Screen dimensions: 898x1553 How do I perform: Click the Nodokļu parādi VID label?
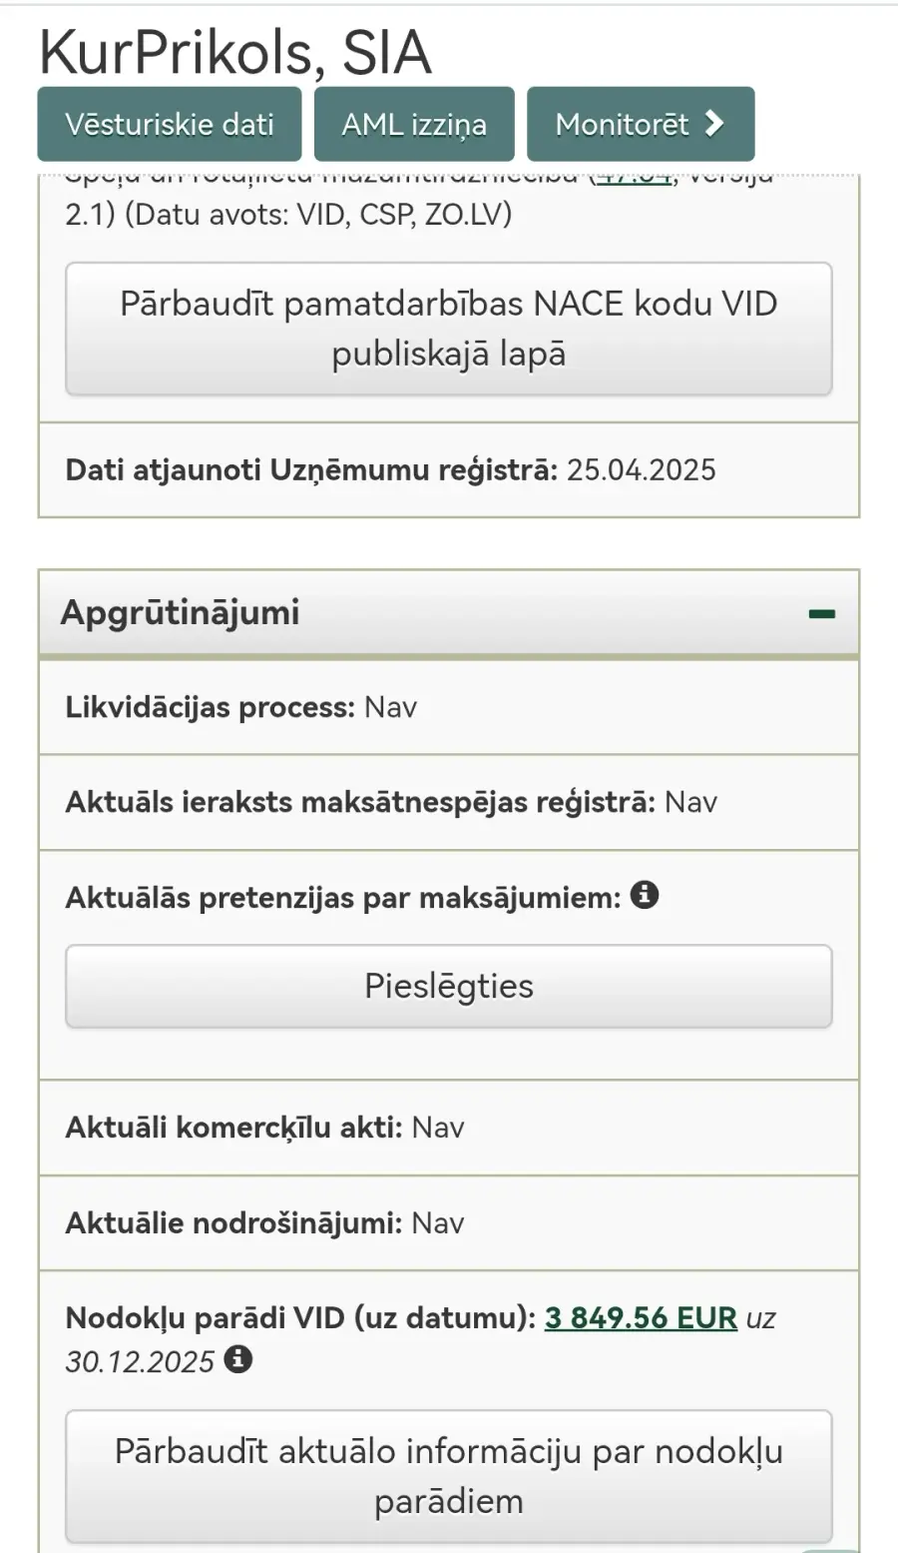[300, 1318]
